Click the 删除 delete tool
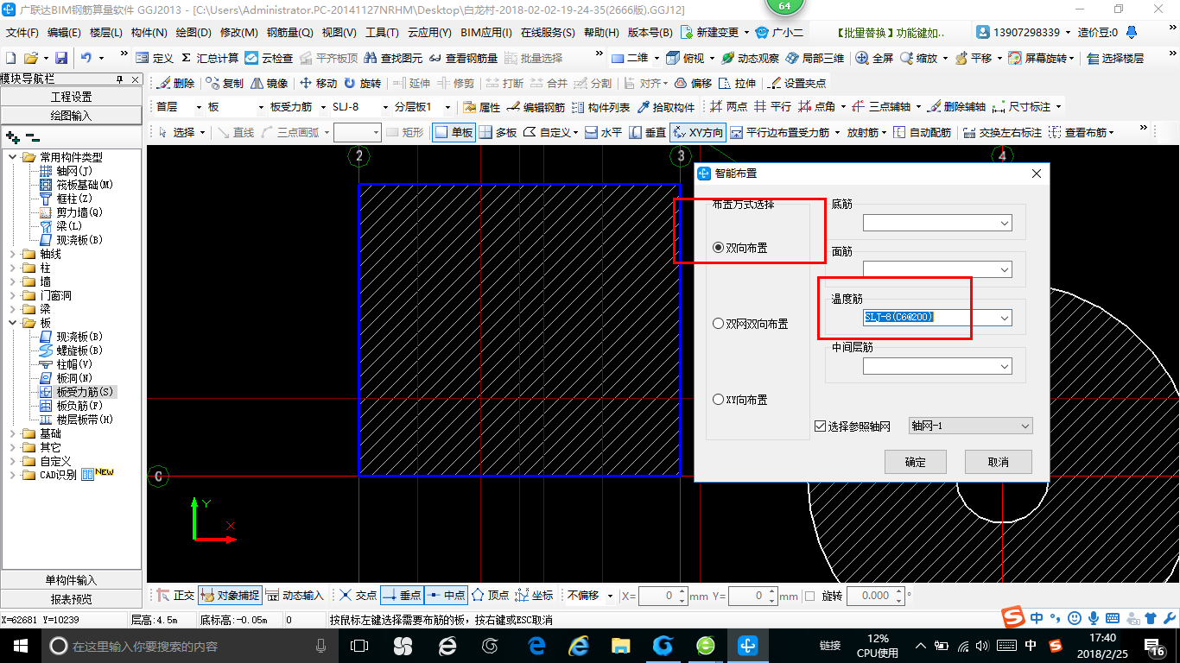This screenshot has width=1180, height=663. coord(176,84)
